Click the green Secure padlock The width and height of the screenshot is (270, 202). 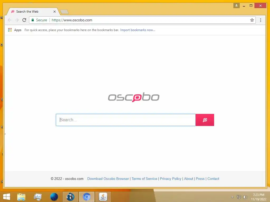(33, 20)
